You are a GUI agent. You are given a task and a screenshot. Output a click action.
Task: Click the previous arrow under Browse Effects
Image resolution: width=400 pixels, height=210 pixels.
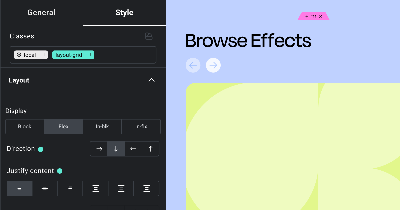[x=193, y=65]
